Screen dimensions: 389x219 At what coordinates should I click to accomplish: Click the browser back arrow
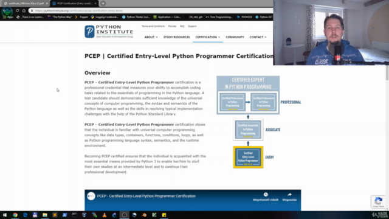(4, 11)
